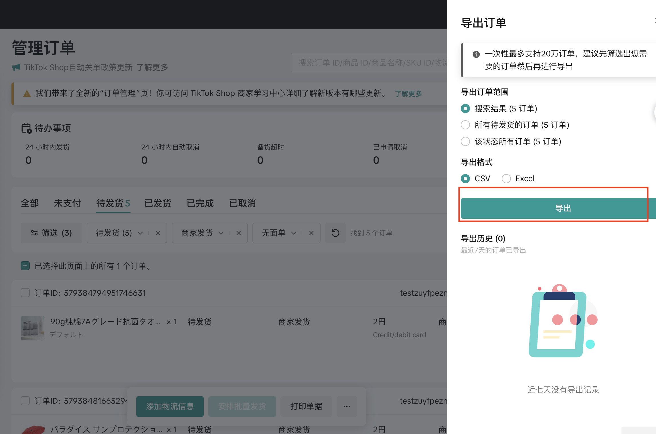Expand the 待发货 (5) status dropdown
The width and height of the screenshot is (656, 434).
(140, 233)
